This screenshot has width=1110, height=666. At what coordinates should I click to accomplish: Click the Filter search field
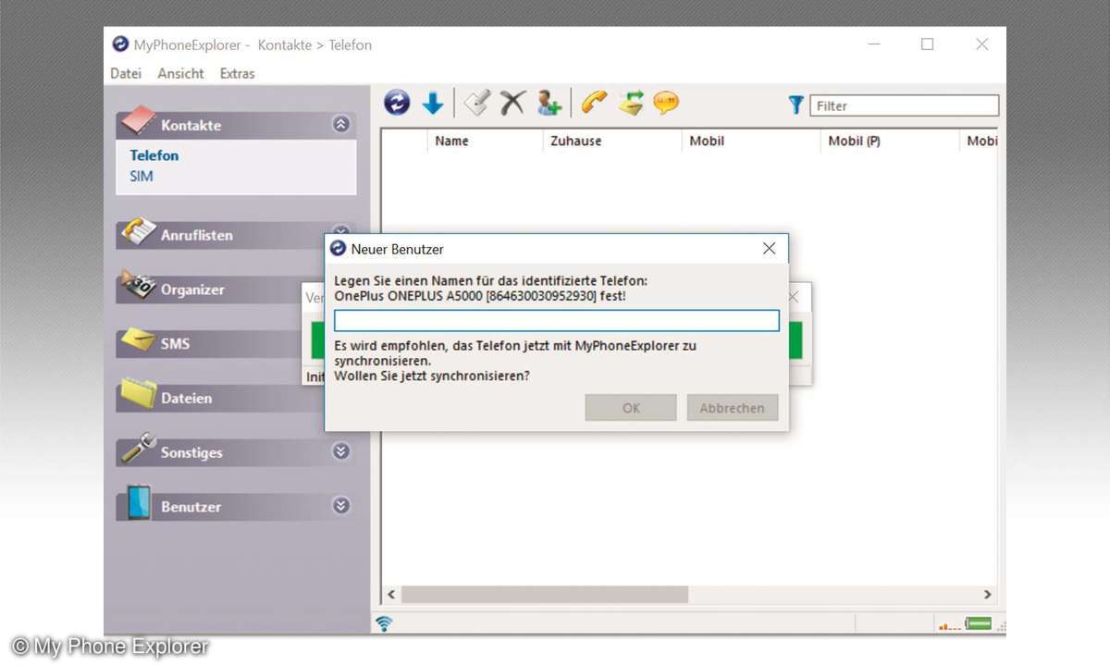coord(905,105)
